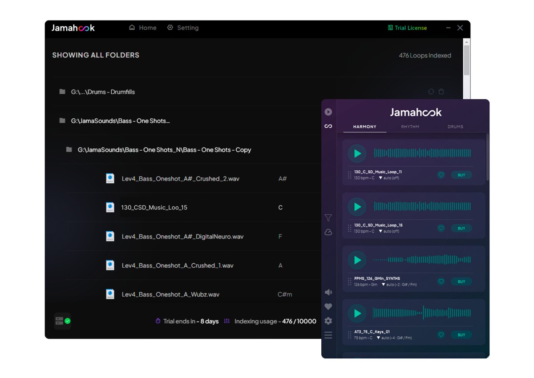
Task: Click drag handle dots of AT3_75_C_Keys_01
Action: (350, 335)
